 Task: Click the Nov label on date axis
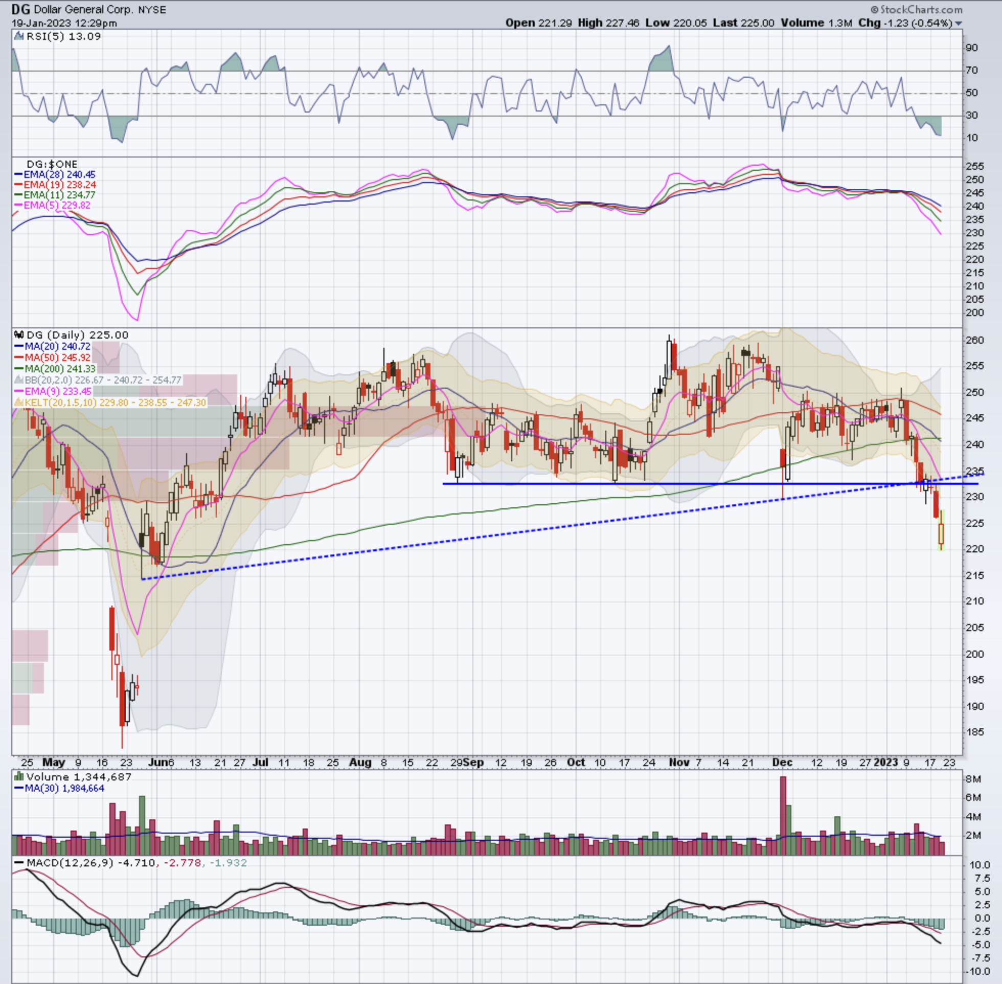click(679, 762)
